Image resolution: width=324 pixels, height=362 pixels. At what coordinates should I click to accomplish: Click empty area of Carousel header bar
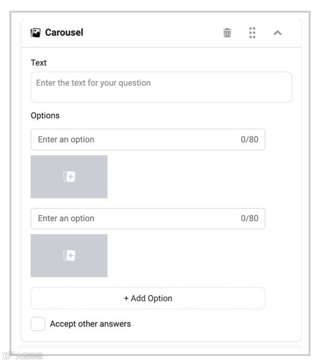154,33
